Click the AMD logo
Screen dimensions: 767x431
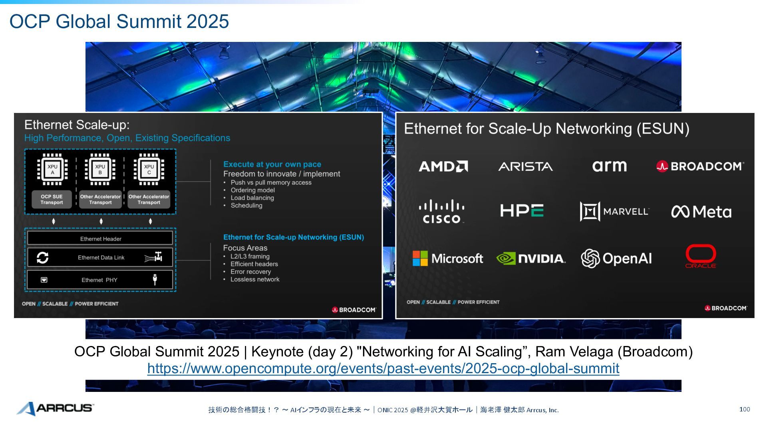443,166
